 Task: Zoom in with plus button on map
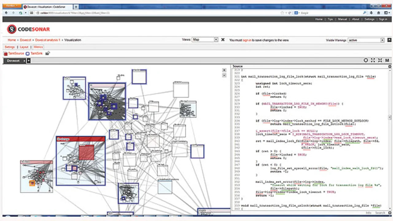click(224, 70)
